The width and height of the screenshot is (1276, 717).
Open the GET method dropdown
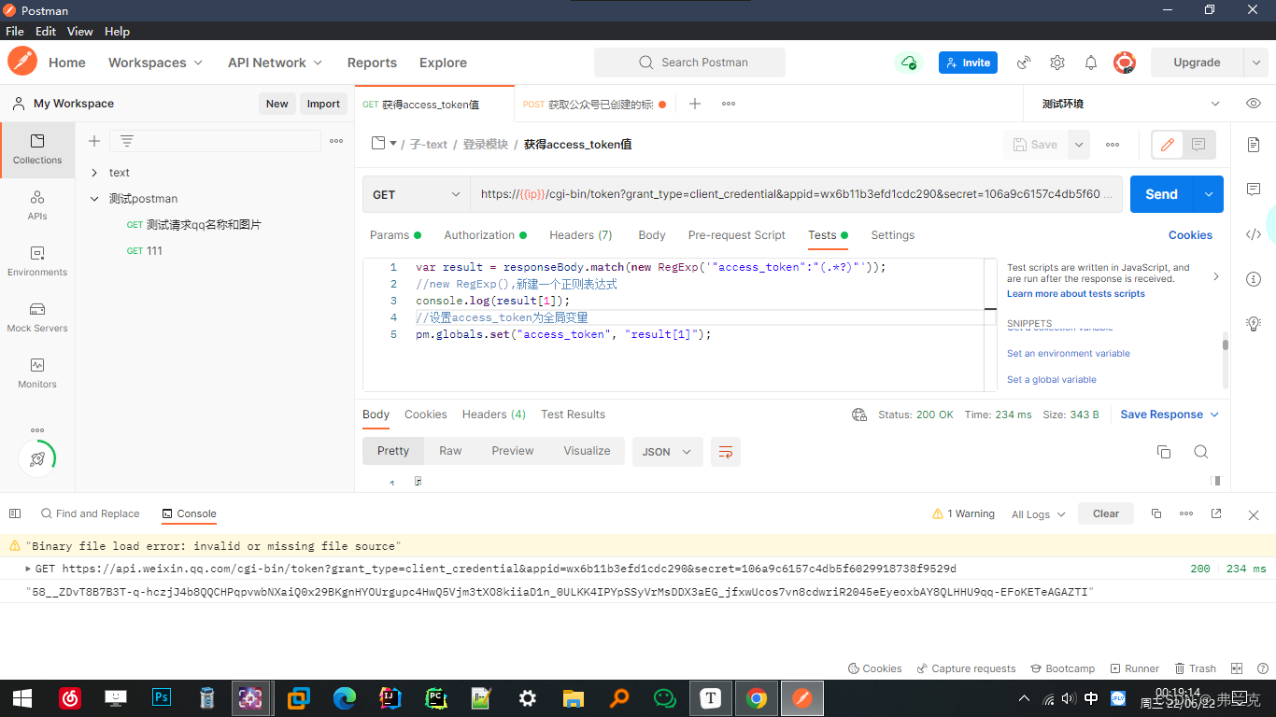pyautogui.click(x=417, y=194)
